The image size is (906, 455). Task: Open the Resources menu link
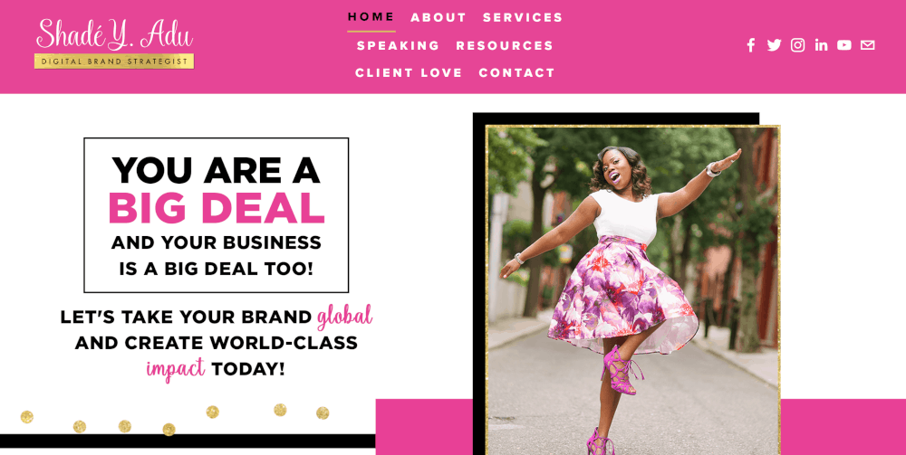(x=505, y=45)
